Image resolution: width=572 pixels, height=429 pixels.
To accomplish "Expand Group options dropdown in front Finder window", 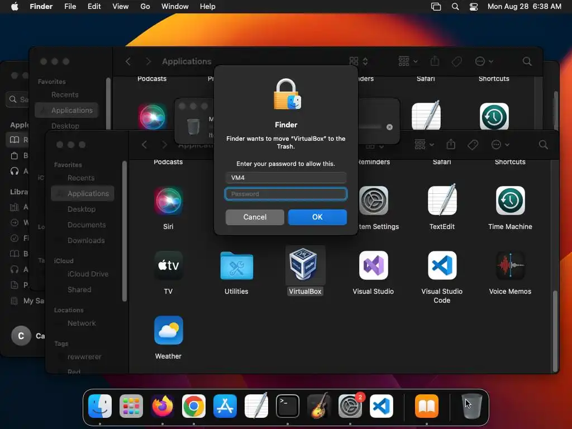I will [x=425, y=145].
